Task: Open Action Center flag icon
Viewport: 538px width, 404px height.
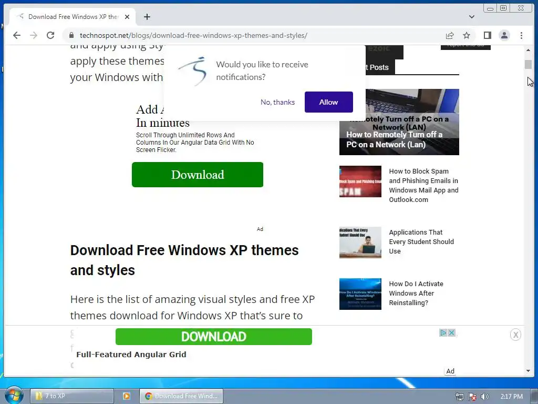Action: 472,397
